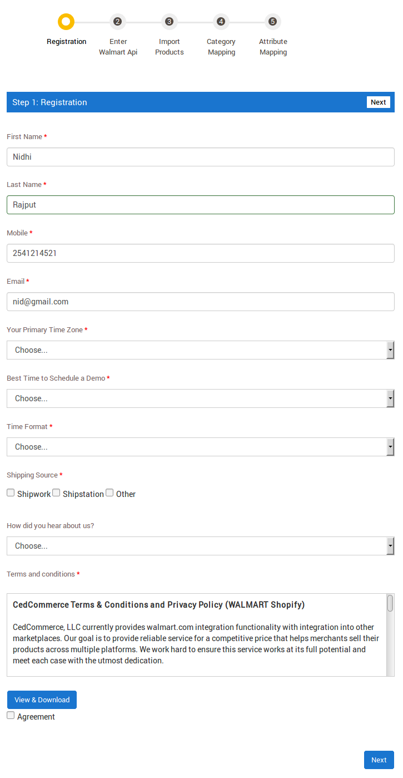403x778 pixels.
Task: Select the Email input field
Action: click(201, 302)
